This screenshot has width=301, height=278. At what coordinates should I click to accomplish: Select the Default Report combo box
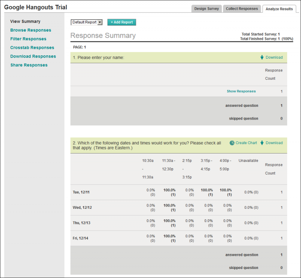pyautogui.click(x=87, y=22)
